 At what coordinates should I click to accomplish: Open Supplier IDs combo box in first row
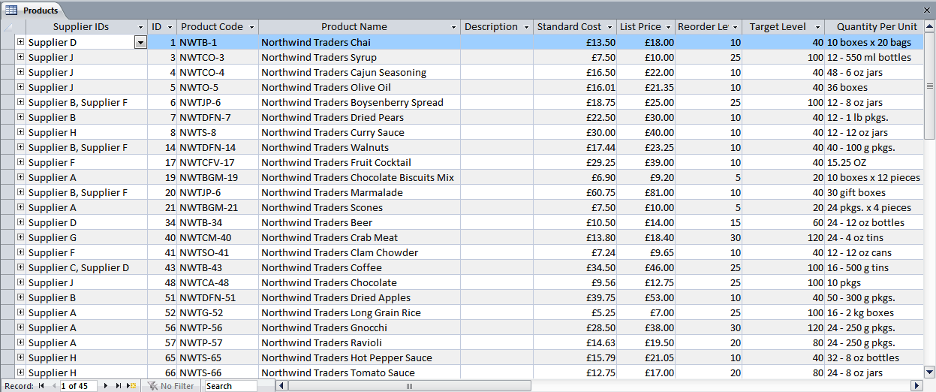(x=140, y=43)
